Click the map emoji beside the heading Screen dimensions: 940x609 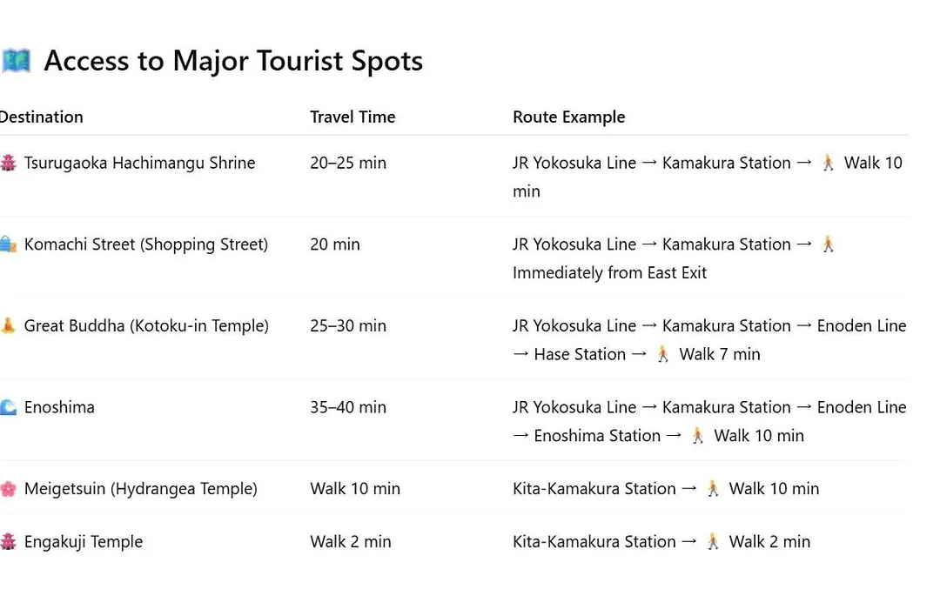16,61
